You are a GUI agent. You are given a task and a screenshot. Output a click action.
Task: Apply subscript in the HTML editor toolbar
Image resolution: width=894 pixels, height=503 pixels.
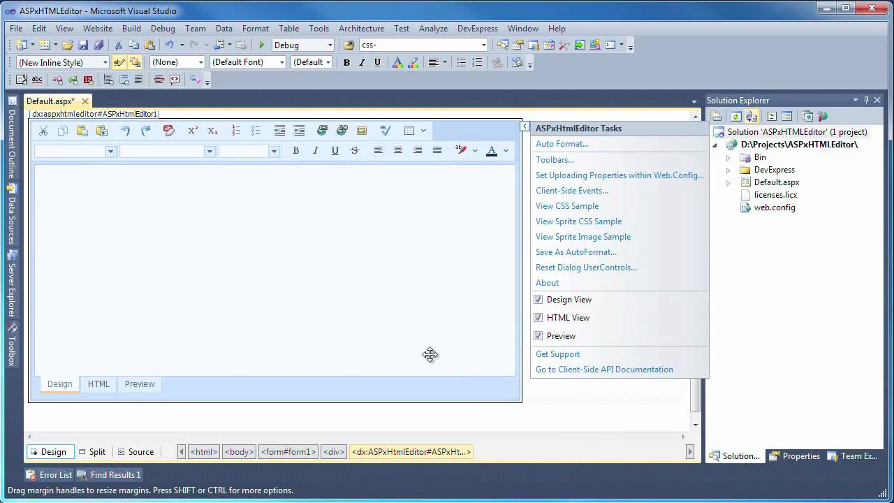[x=213, y=131]
